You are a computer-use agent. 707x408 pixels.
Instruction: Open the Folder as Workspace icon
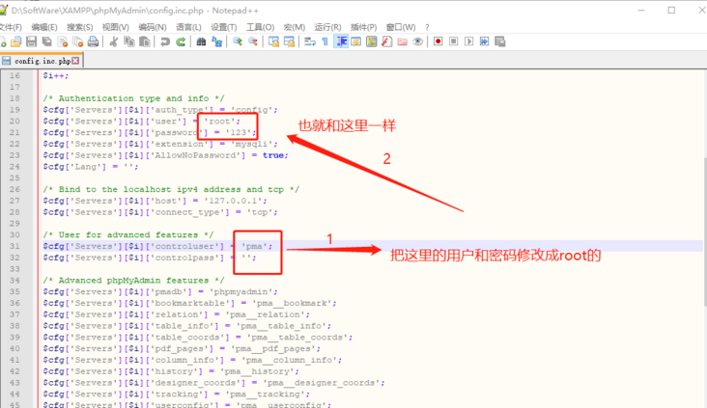click(x=402, y=41)
